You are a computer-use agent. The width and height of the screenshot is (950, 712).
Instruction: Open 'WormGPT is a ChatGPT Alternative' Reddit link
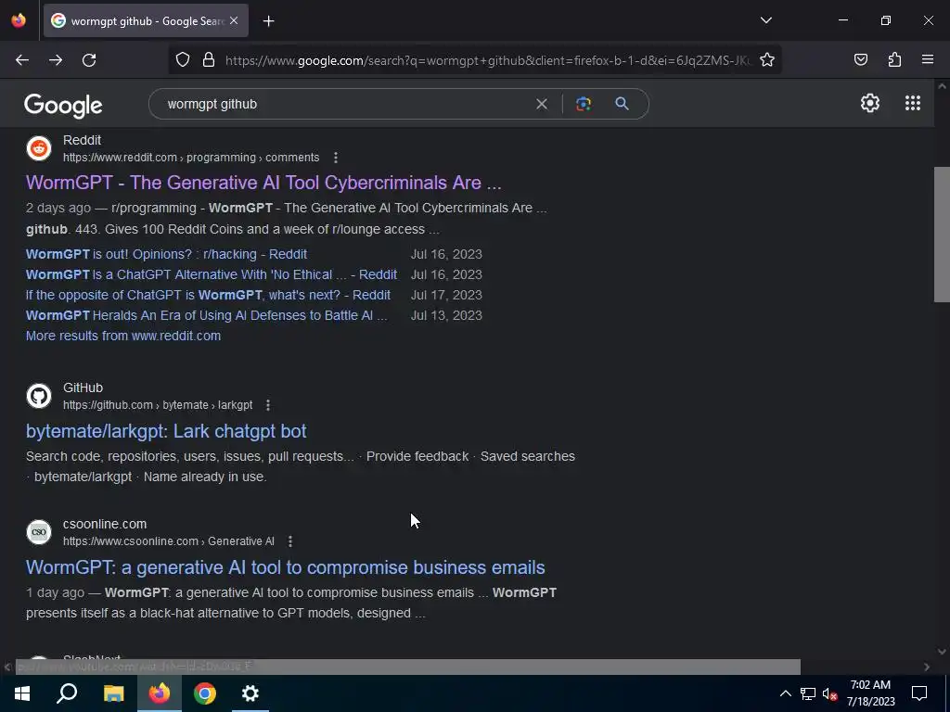click(x=212, y=274)
